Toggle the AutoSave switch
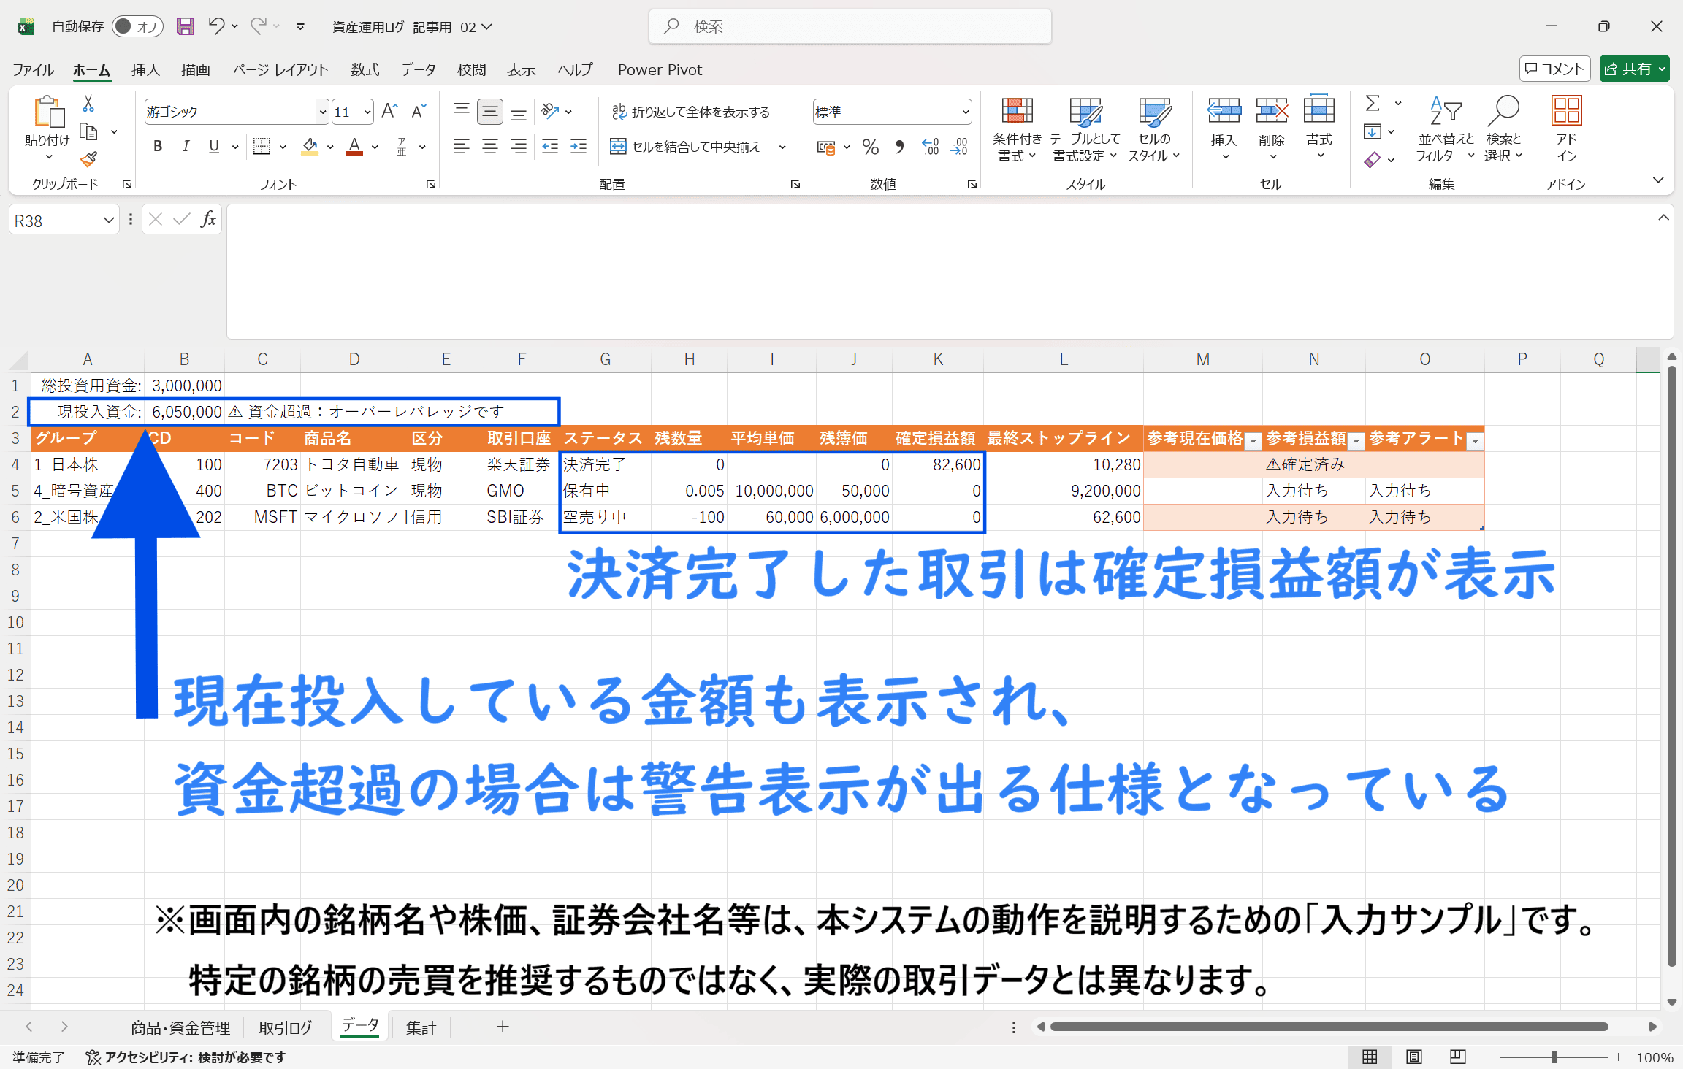The image size is (1683, 1069). [x=137, y=26]
